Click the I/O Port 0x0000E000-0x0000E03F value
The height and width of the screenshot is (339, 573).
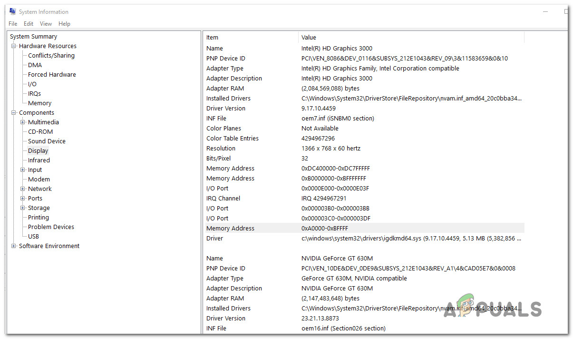(x=335, y=189)
